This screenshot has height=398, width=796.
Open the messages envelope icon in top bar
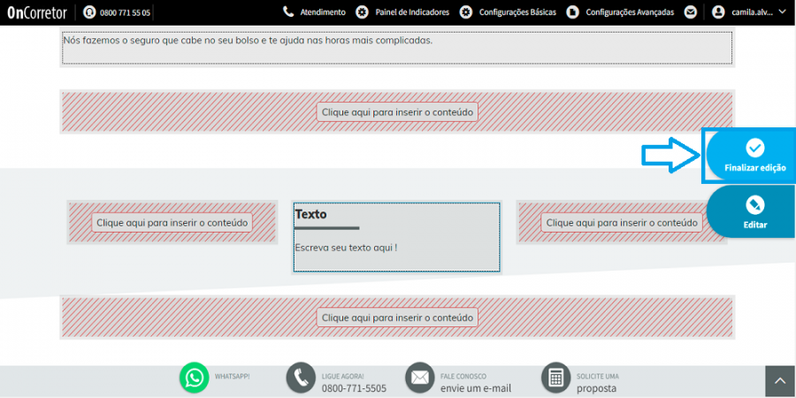[690, 12]
